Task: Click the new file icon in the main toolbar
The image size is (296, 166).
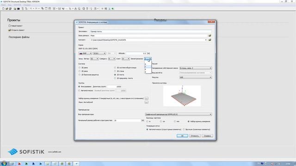Action: tap(3, 9)
